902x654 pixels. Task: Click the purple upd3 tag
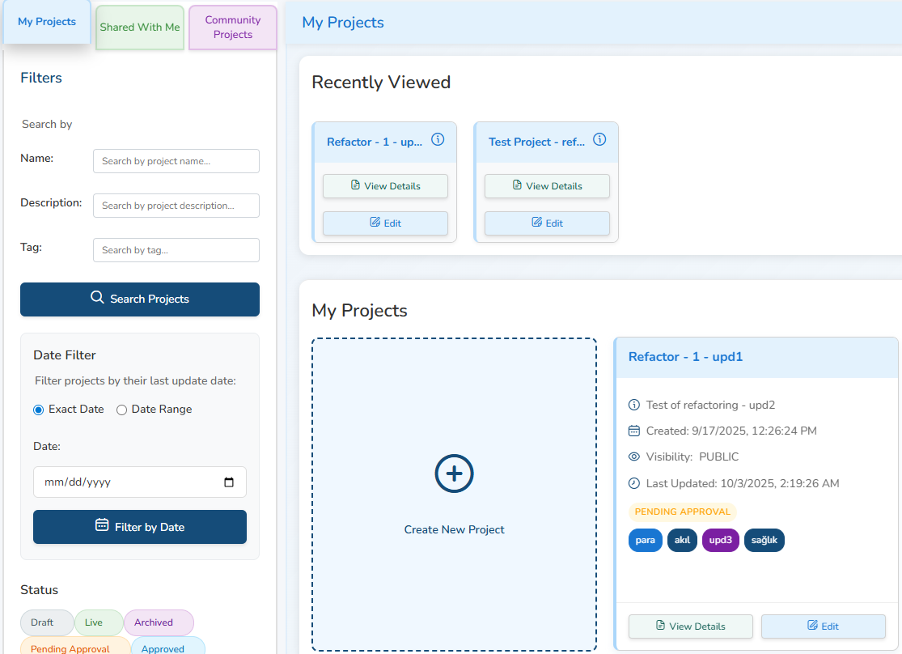pyautogui.click(x=720, y=540)
